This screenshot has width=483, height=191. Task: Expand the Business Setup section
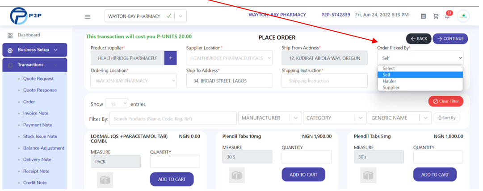(x=35, y=50)
